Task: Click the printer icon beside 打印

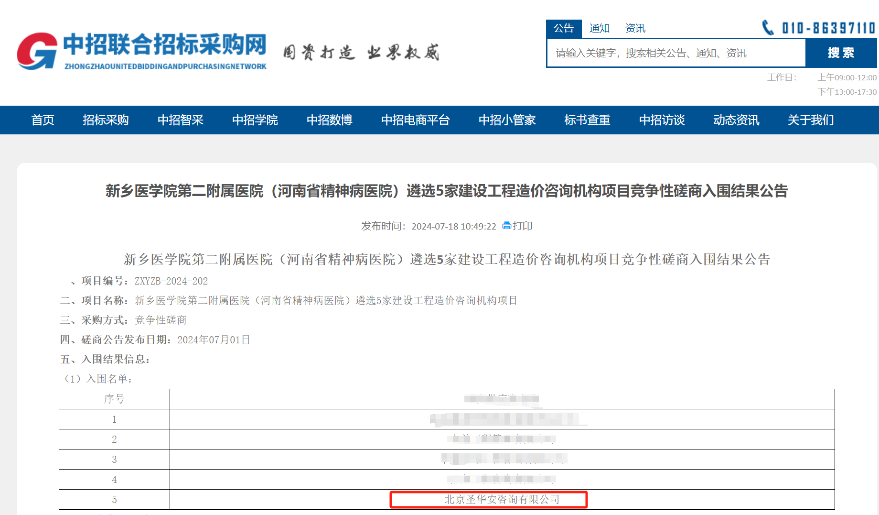Action: [507, 226]
